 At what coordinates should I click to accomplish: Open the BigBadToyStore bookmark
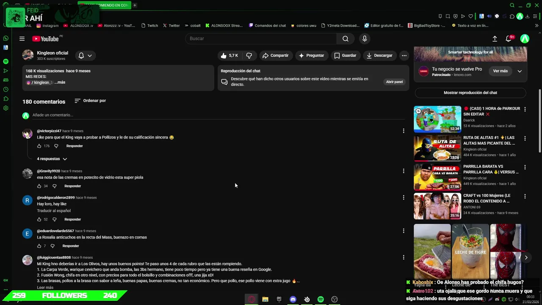(x=426, y=25)
